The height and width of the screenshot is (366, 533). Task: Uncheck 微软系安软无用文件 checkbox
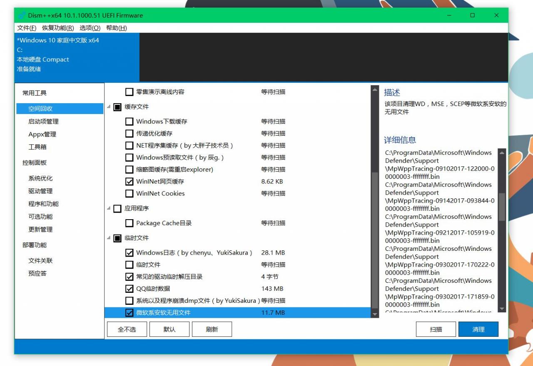pos(130,313)
